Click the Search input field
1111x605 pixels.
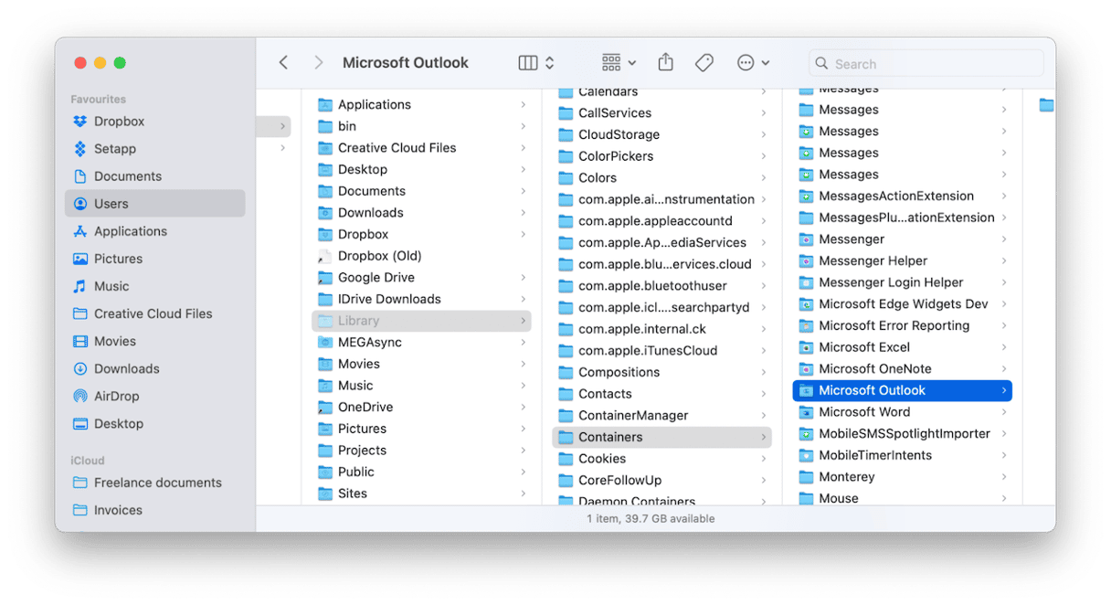coord(934,63)
